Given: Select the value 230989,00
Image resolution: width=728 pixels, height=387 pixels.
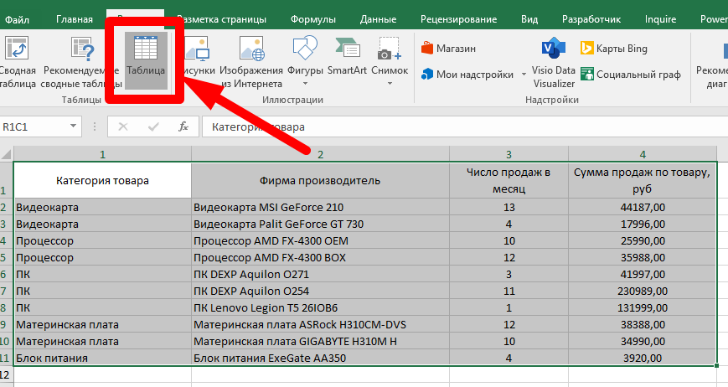Looking at the screenshot, I should 642,291.
